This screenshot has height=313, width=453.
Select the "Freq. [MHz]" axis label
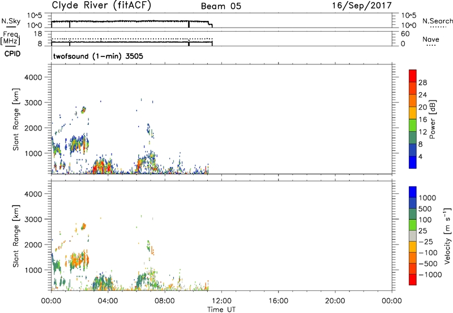pos(11,38)
